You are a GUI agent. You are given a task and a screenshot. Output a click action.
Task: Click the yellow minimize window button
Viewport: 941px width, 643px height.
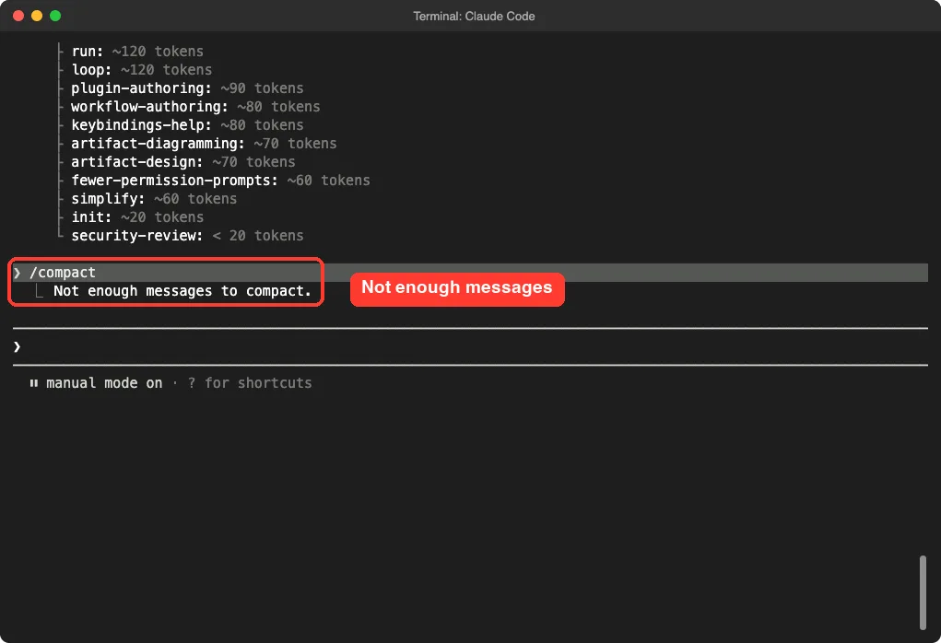[37, 16]
